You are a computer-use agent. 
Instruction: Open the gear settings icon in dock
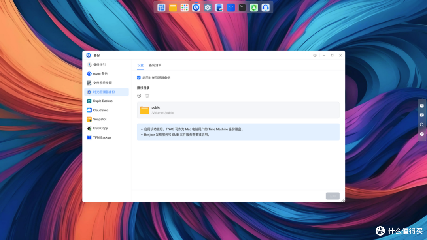click(208, 7)
